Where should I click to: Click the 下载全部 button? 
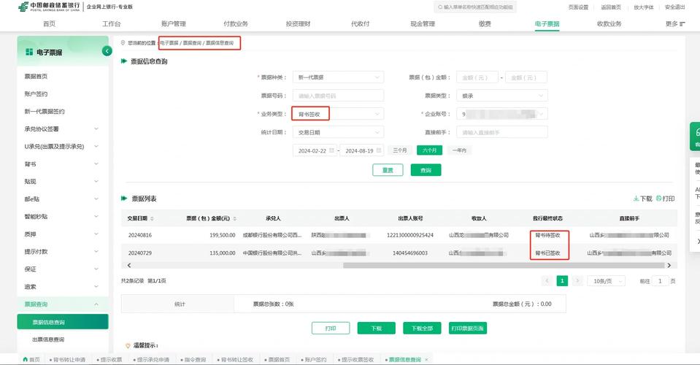point(422,328)
